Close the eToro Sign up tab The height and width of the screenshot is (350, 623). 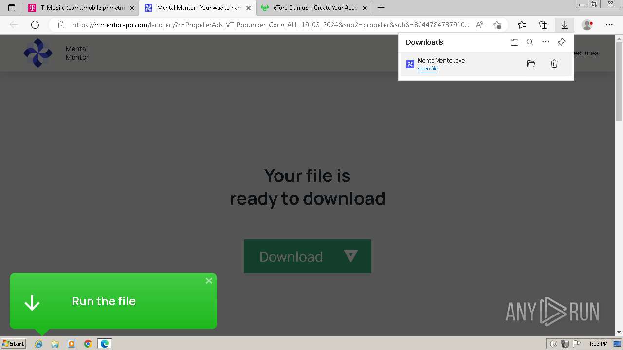tap(365, 8)
